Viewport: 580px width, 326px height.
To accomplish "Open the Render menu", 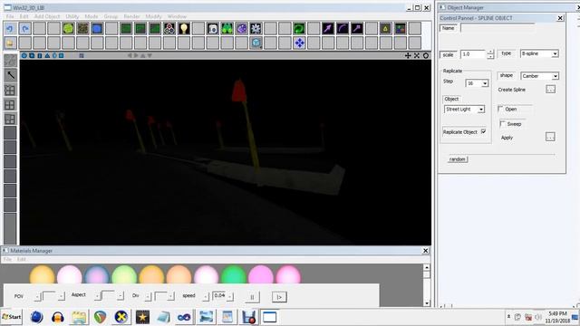I will click(131, 16).
